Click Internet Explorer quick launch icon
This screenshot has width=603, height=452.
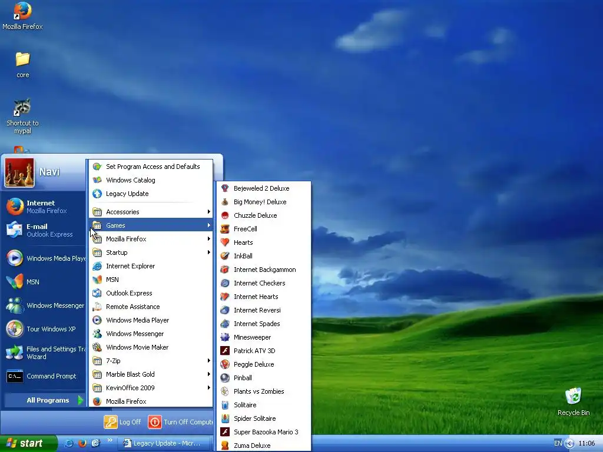pos(69,443)
